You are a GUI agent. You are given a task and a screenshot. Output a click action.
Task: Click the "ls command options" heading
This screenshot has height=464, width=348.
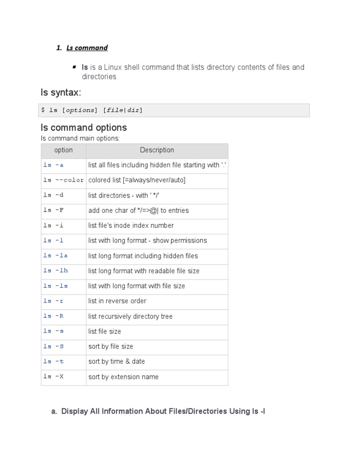pyautogui.click(x=84, y=127)
